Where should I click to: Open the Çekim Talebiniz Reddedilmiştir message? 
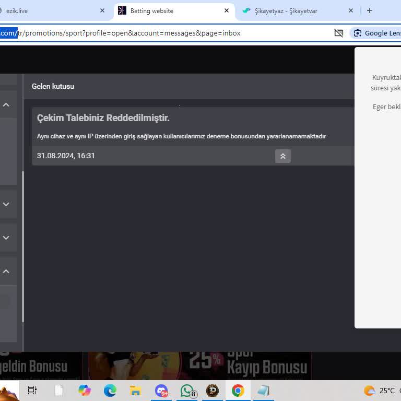pos(103,118)
